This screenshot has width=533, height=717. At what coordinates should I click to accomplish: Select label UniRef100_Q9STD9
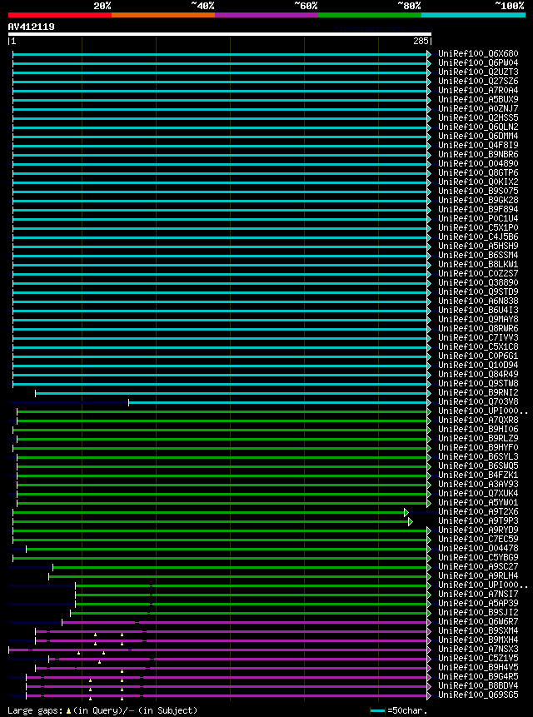click(478, 291)
